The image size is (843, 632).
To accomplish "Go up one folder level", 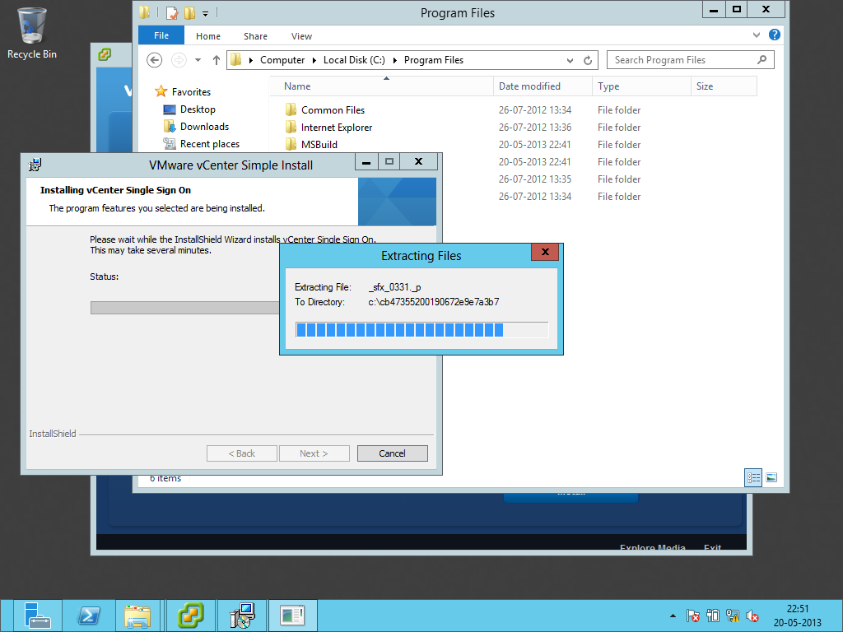I will [217, 60].
